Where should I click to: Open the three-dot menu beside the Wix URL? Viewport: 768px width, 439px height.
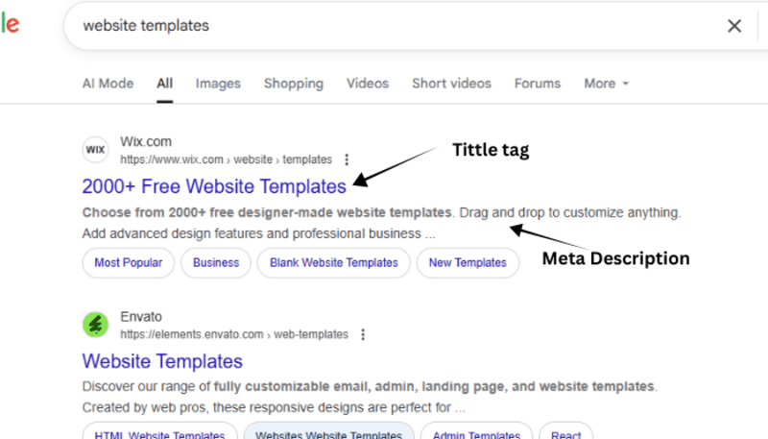tap(347, 159)
